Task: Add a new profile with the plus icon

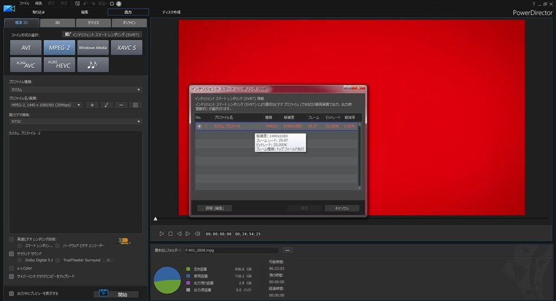Action: pos(92,105)
